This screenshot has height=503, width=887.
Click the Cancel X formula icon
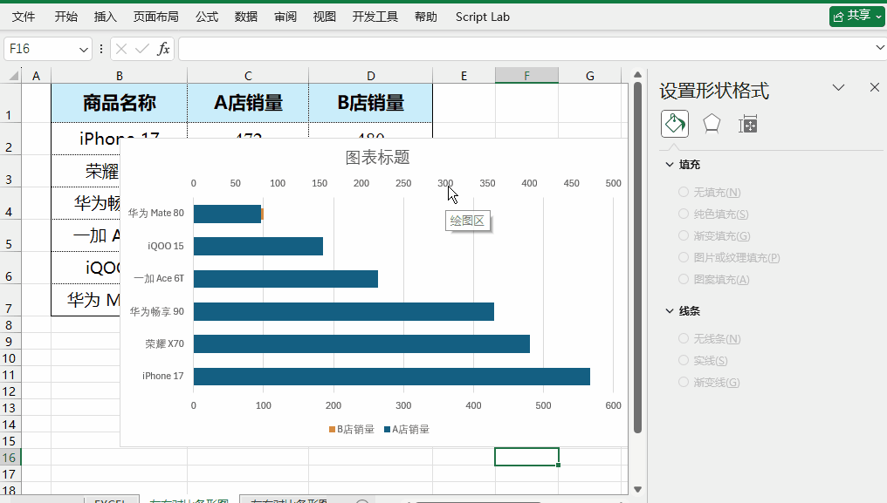tap(120, 49)
